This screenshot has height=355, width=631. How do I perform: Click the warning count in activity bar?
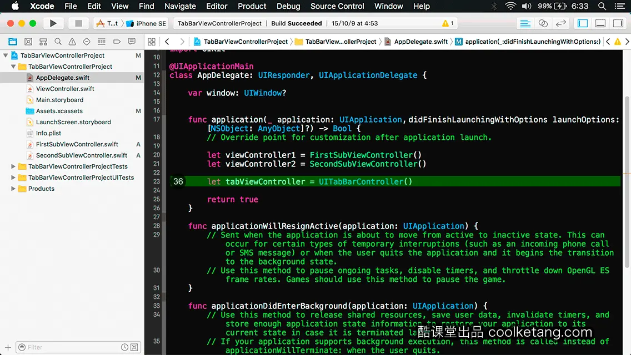pos(448,23)
